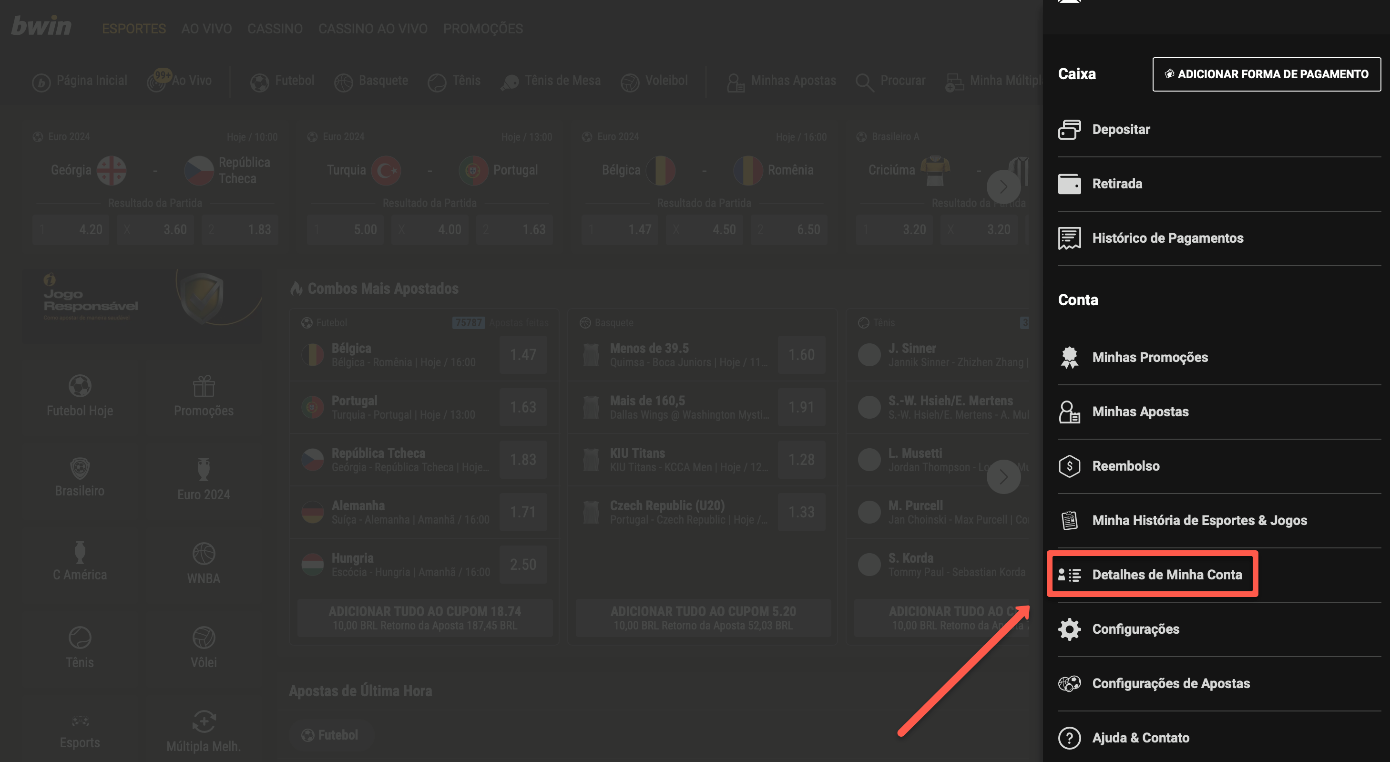The width and height of the screenshot is (1390, 762).
Task: Select Romênia win odds 6.50
Action: 789,229
